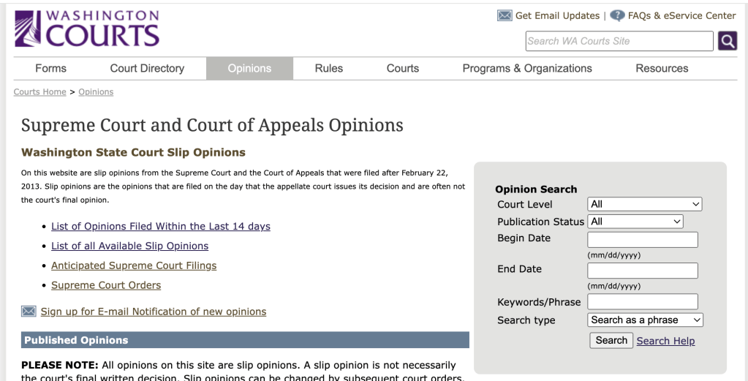Go to the Rules menu item
The image size is (748, 381).
coord(328,68)
